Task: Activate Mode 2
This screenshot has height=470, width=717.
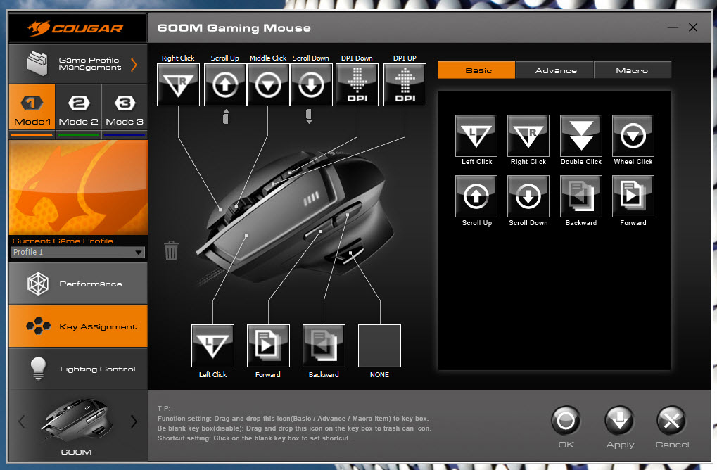Action: point(79,108)
